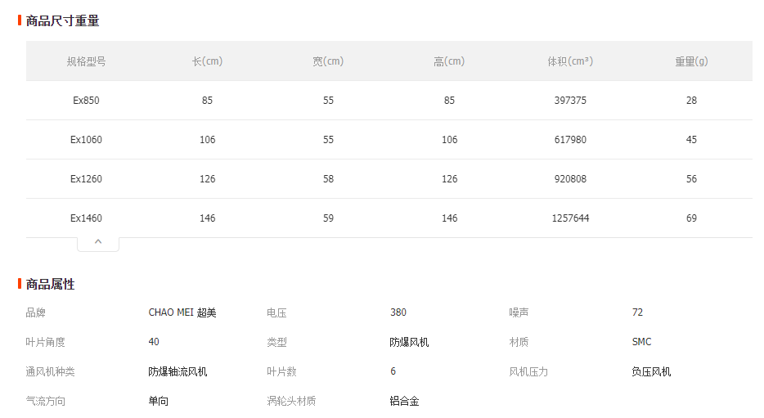Click the 重量(g) column header
Image resolution: width=764 pixels, height=418 pixels.
[691, 61]
